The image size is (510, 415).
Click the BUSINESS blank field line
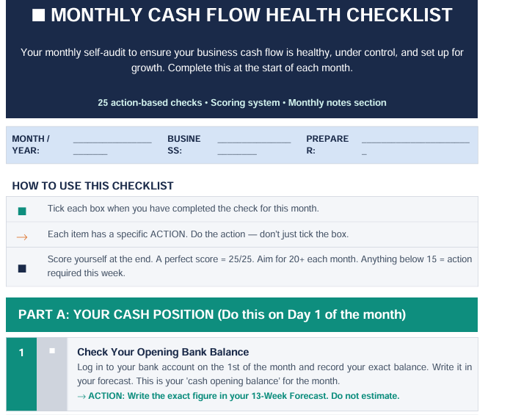click(254, 141)
